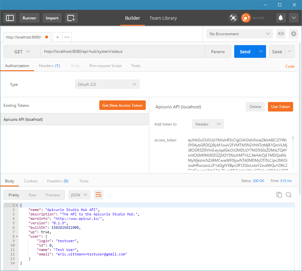Apply the token with Use Token
The height and width of the screenshot is (271, 302).
click(x=280, y=107)
